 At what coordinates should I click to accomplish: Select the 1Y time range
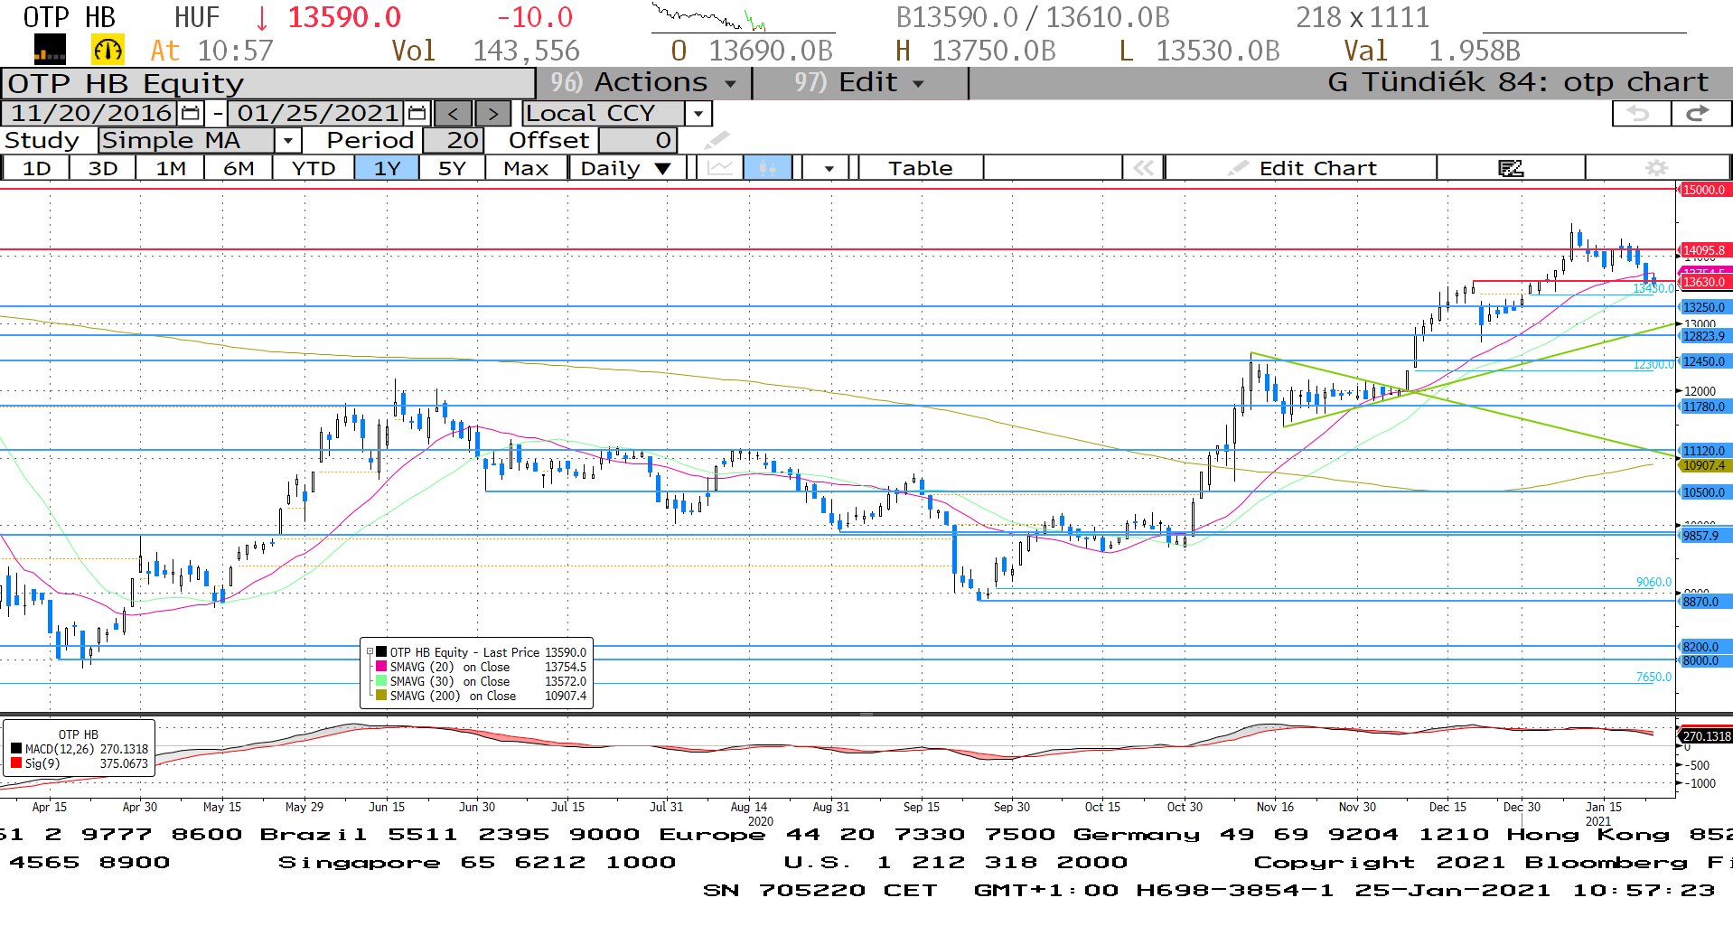(387, 168)
